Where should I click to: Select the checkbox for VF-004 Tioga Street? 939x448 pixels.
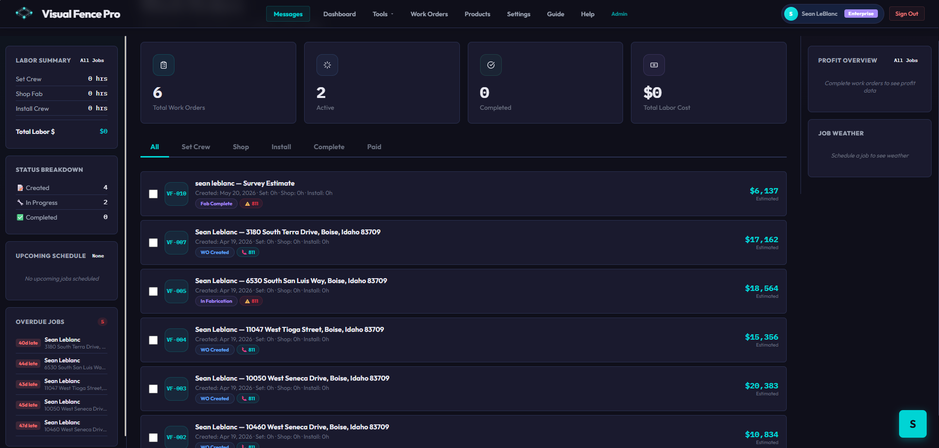coord(153,340)
